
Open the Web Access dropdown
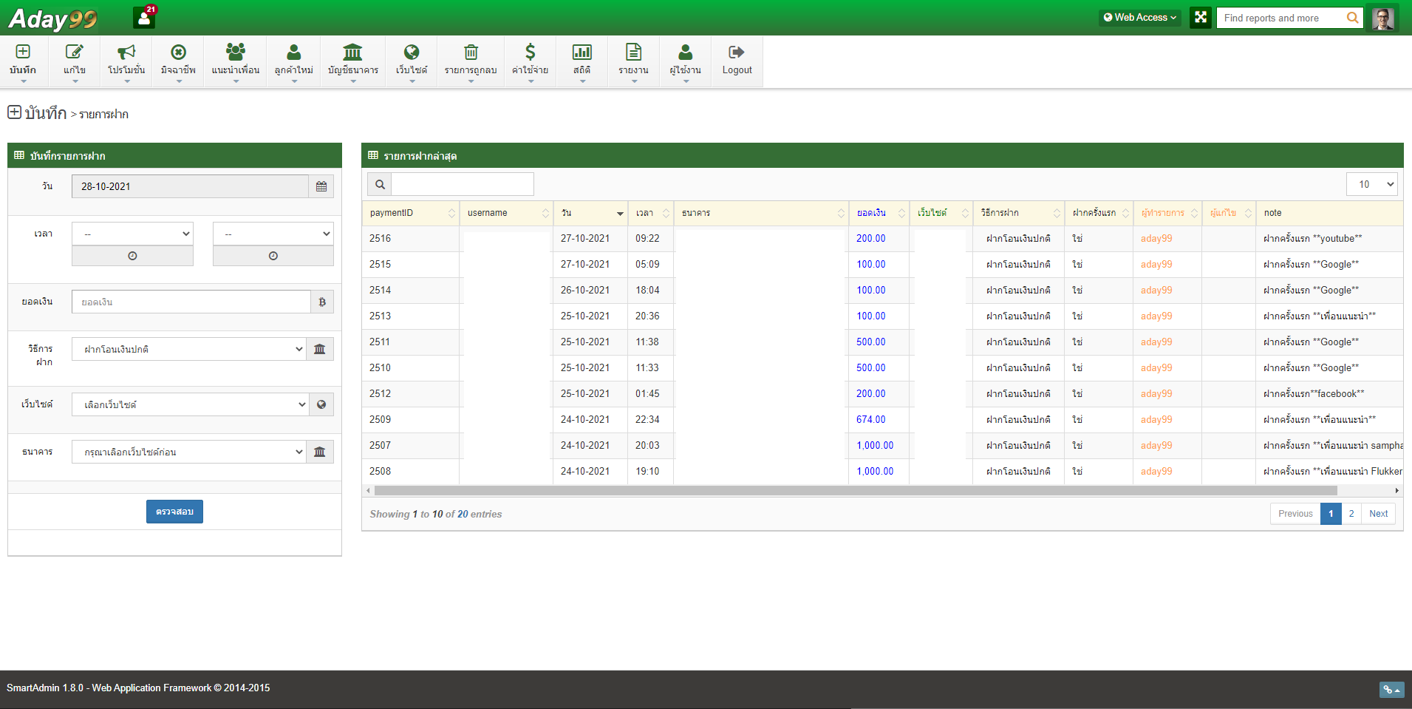(x=1140, y=18)
